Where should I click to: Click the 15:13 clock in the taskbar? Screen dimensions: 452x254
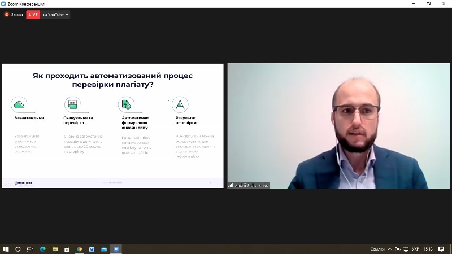pyautogui.click(x=428, y=249)
